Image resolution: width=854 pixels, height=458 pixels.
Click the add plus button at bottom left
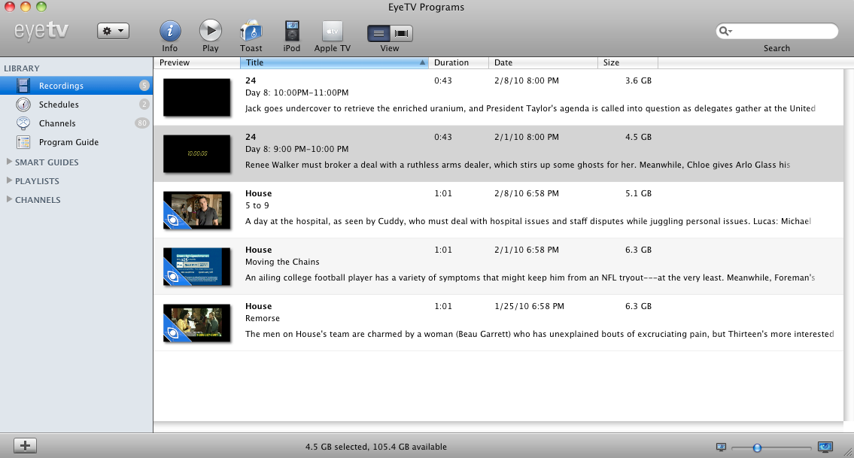[25, 445]
